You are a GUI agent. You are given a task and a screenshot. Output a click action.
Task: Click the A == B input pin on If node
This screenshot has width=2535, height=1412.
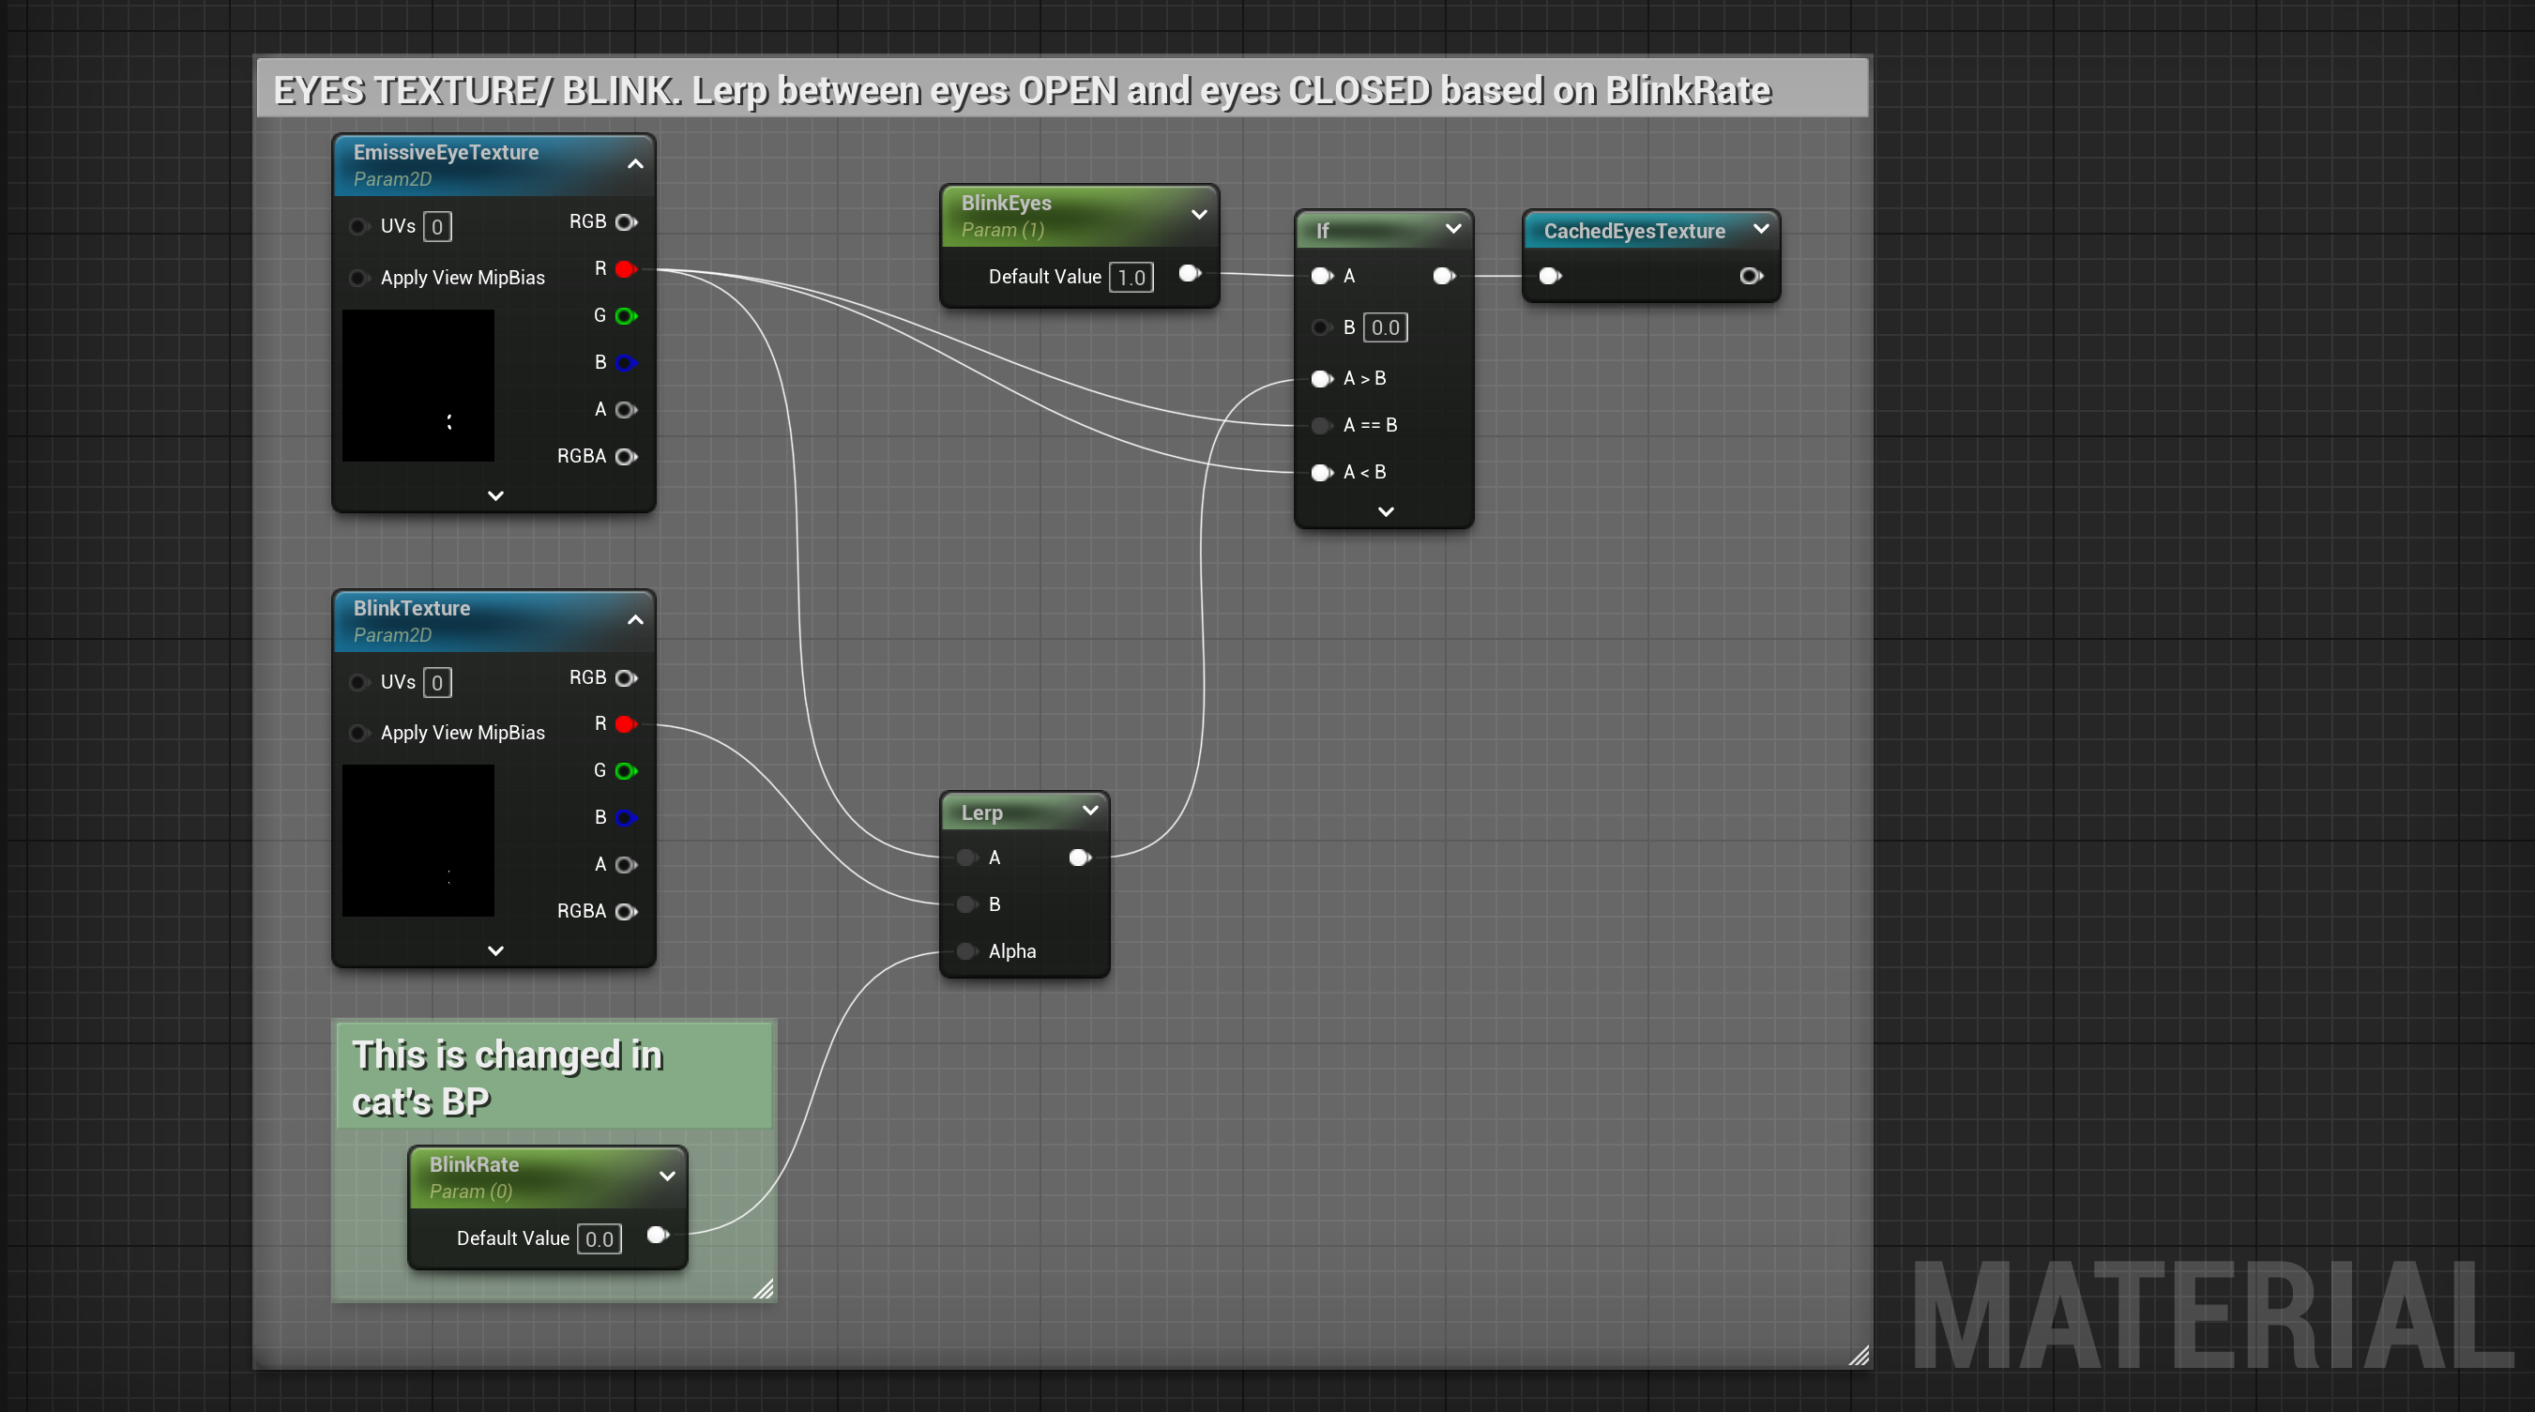click(1322, 426)
